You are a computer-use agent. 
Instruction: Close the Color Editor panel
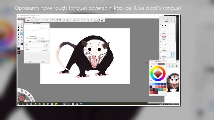pos(166,61)
